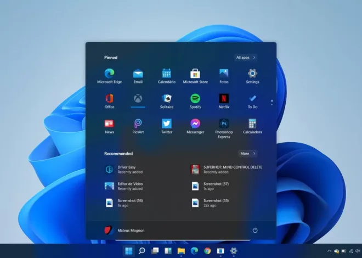362x258 pixels.
Task: Click the weather cloud icon in system tray
Action: 337,251
